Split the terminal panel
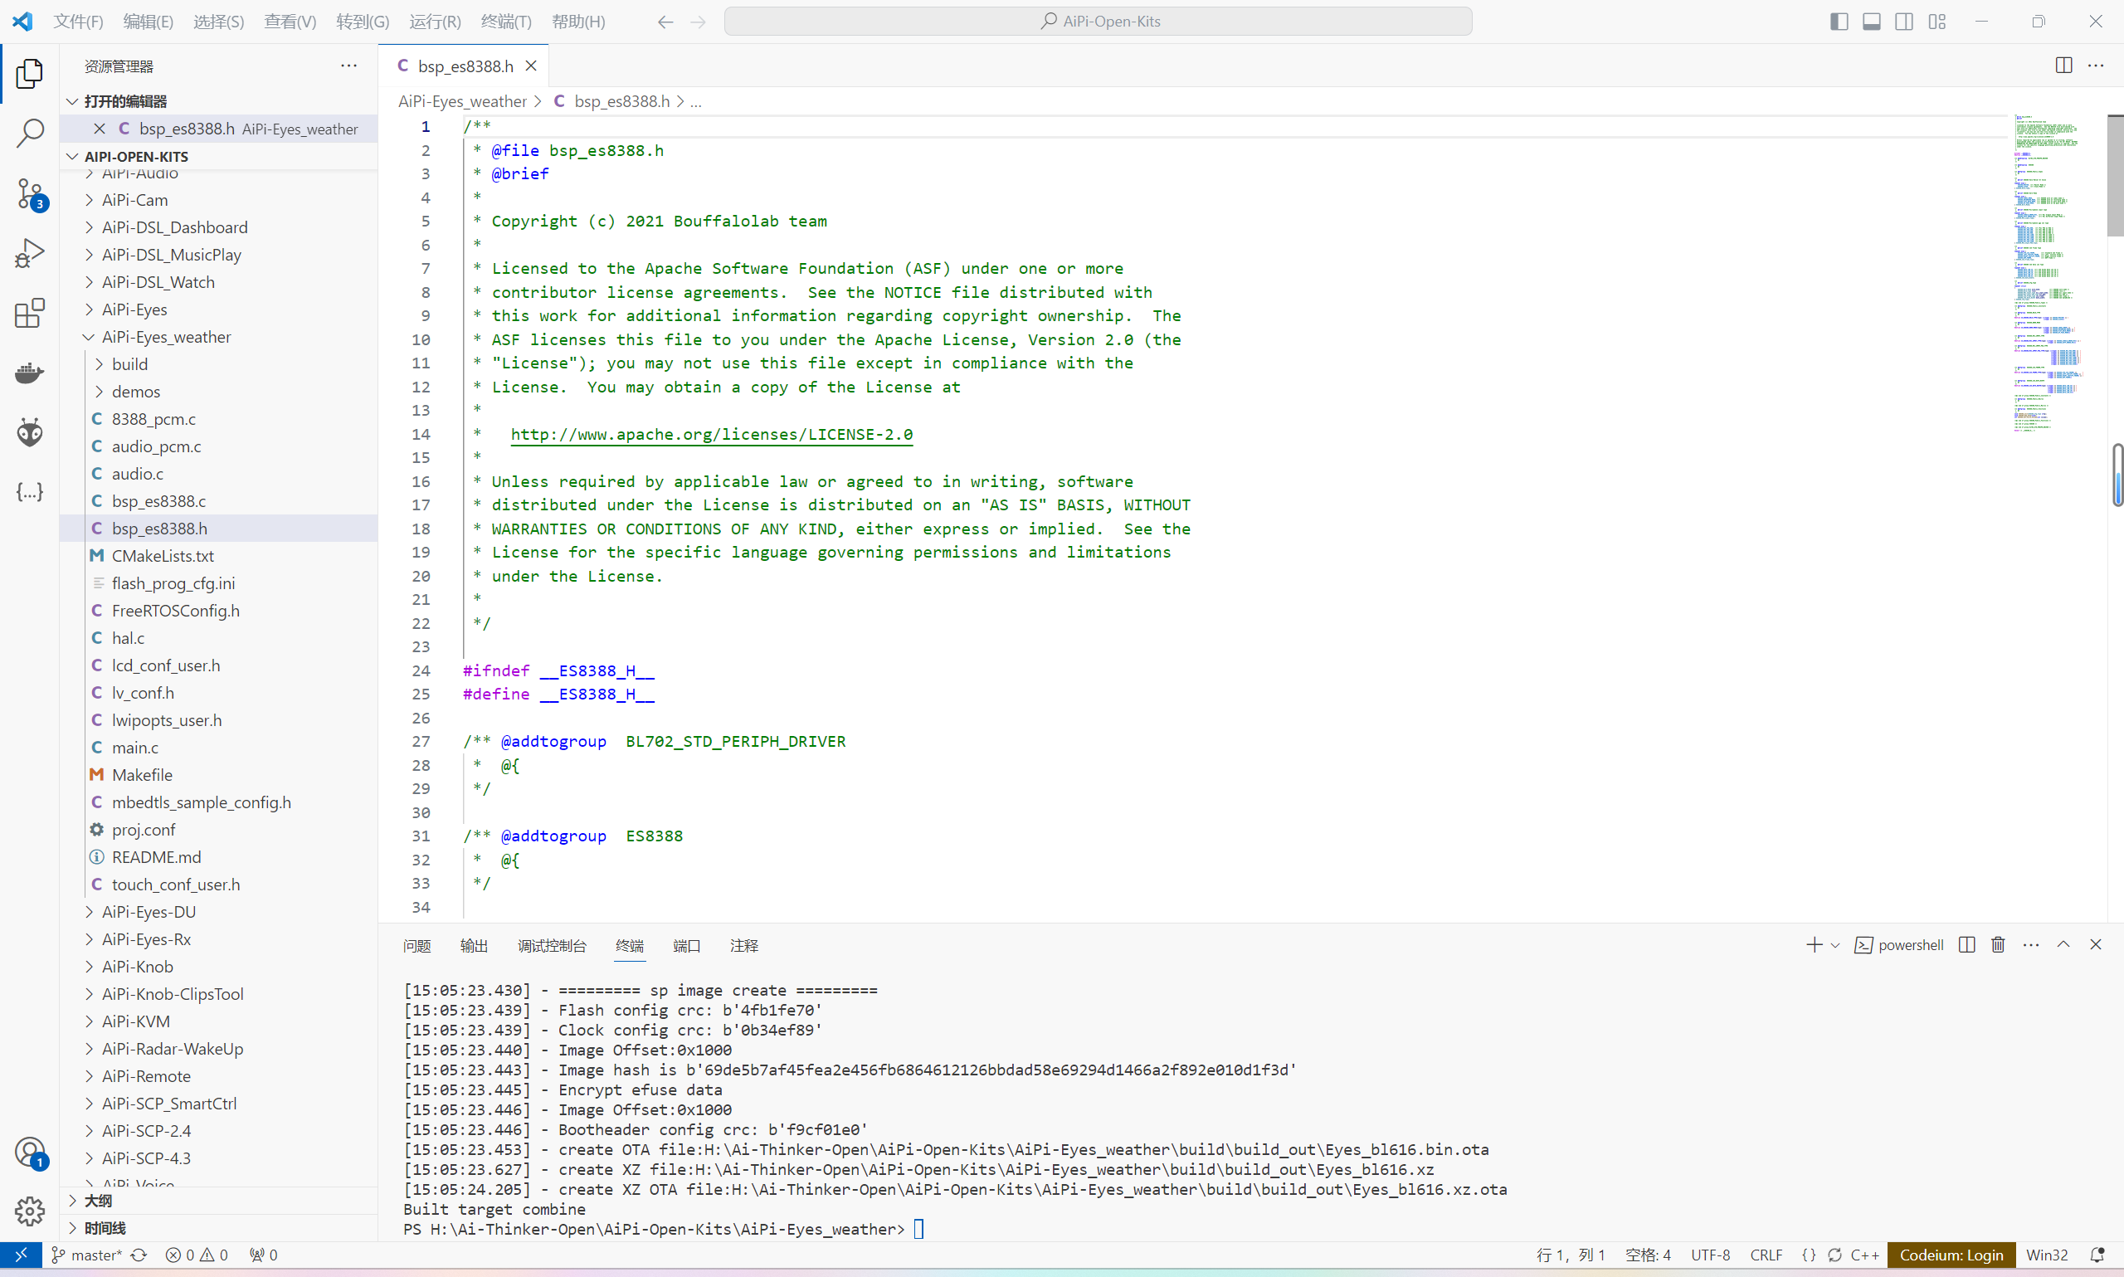 pyautogui.click(x=1966, y=945)
